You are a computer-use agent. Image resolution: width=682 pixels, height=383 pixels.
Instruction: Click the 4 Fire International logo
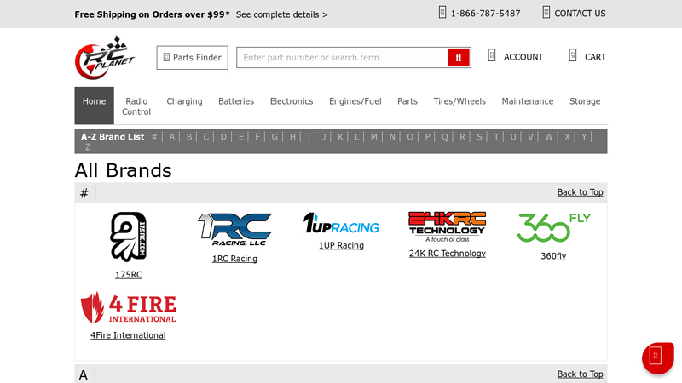click(129, 307)
